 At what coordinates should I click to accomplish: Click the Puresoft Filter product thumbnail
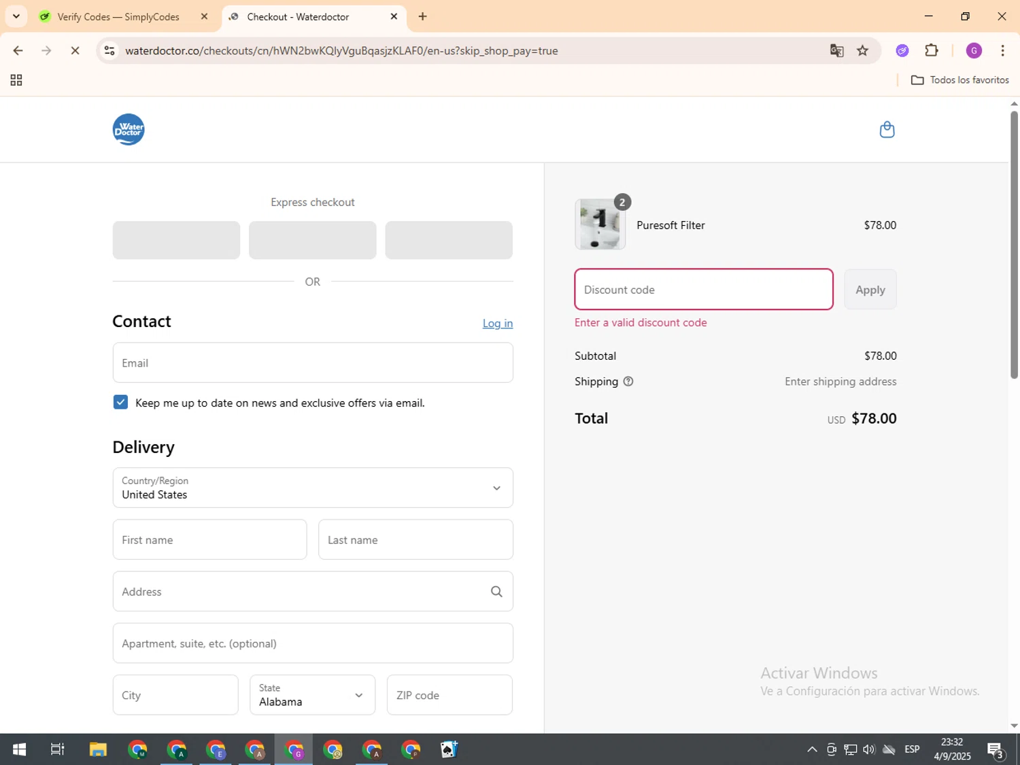point(600,224)
